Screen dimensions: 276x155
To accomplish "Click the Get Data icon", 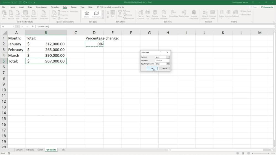I will 4,15.
